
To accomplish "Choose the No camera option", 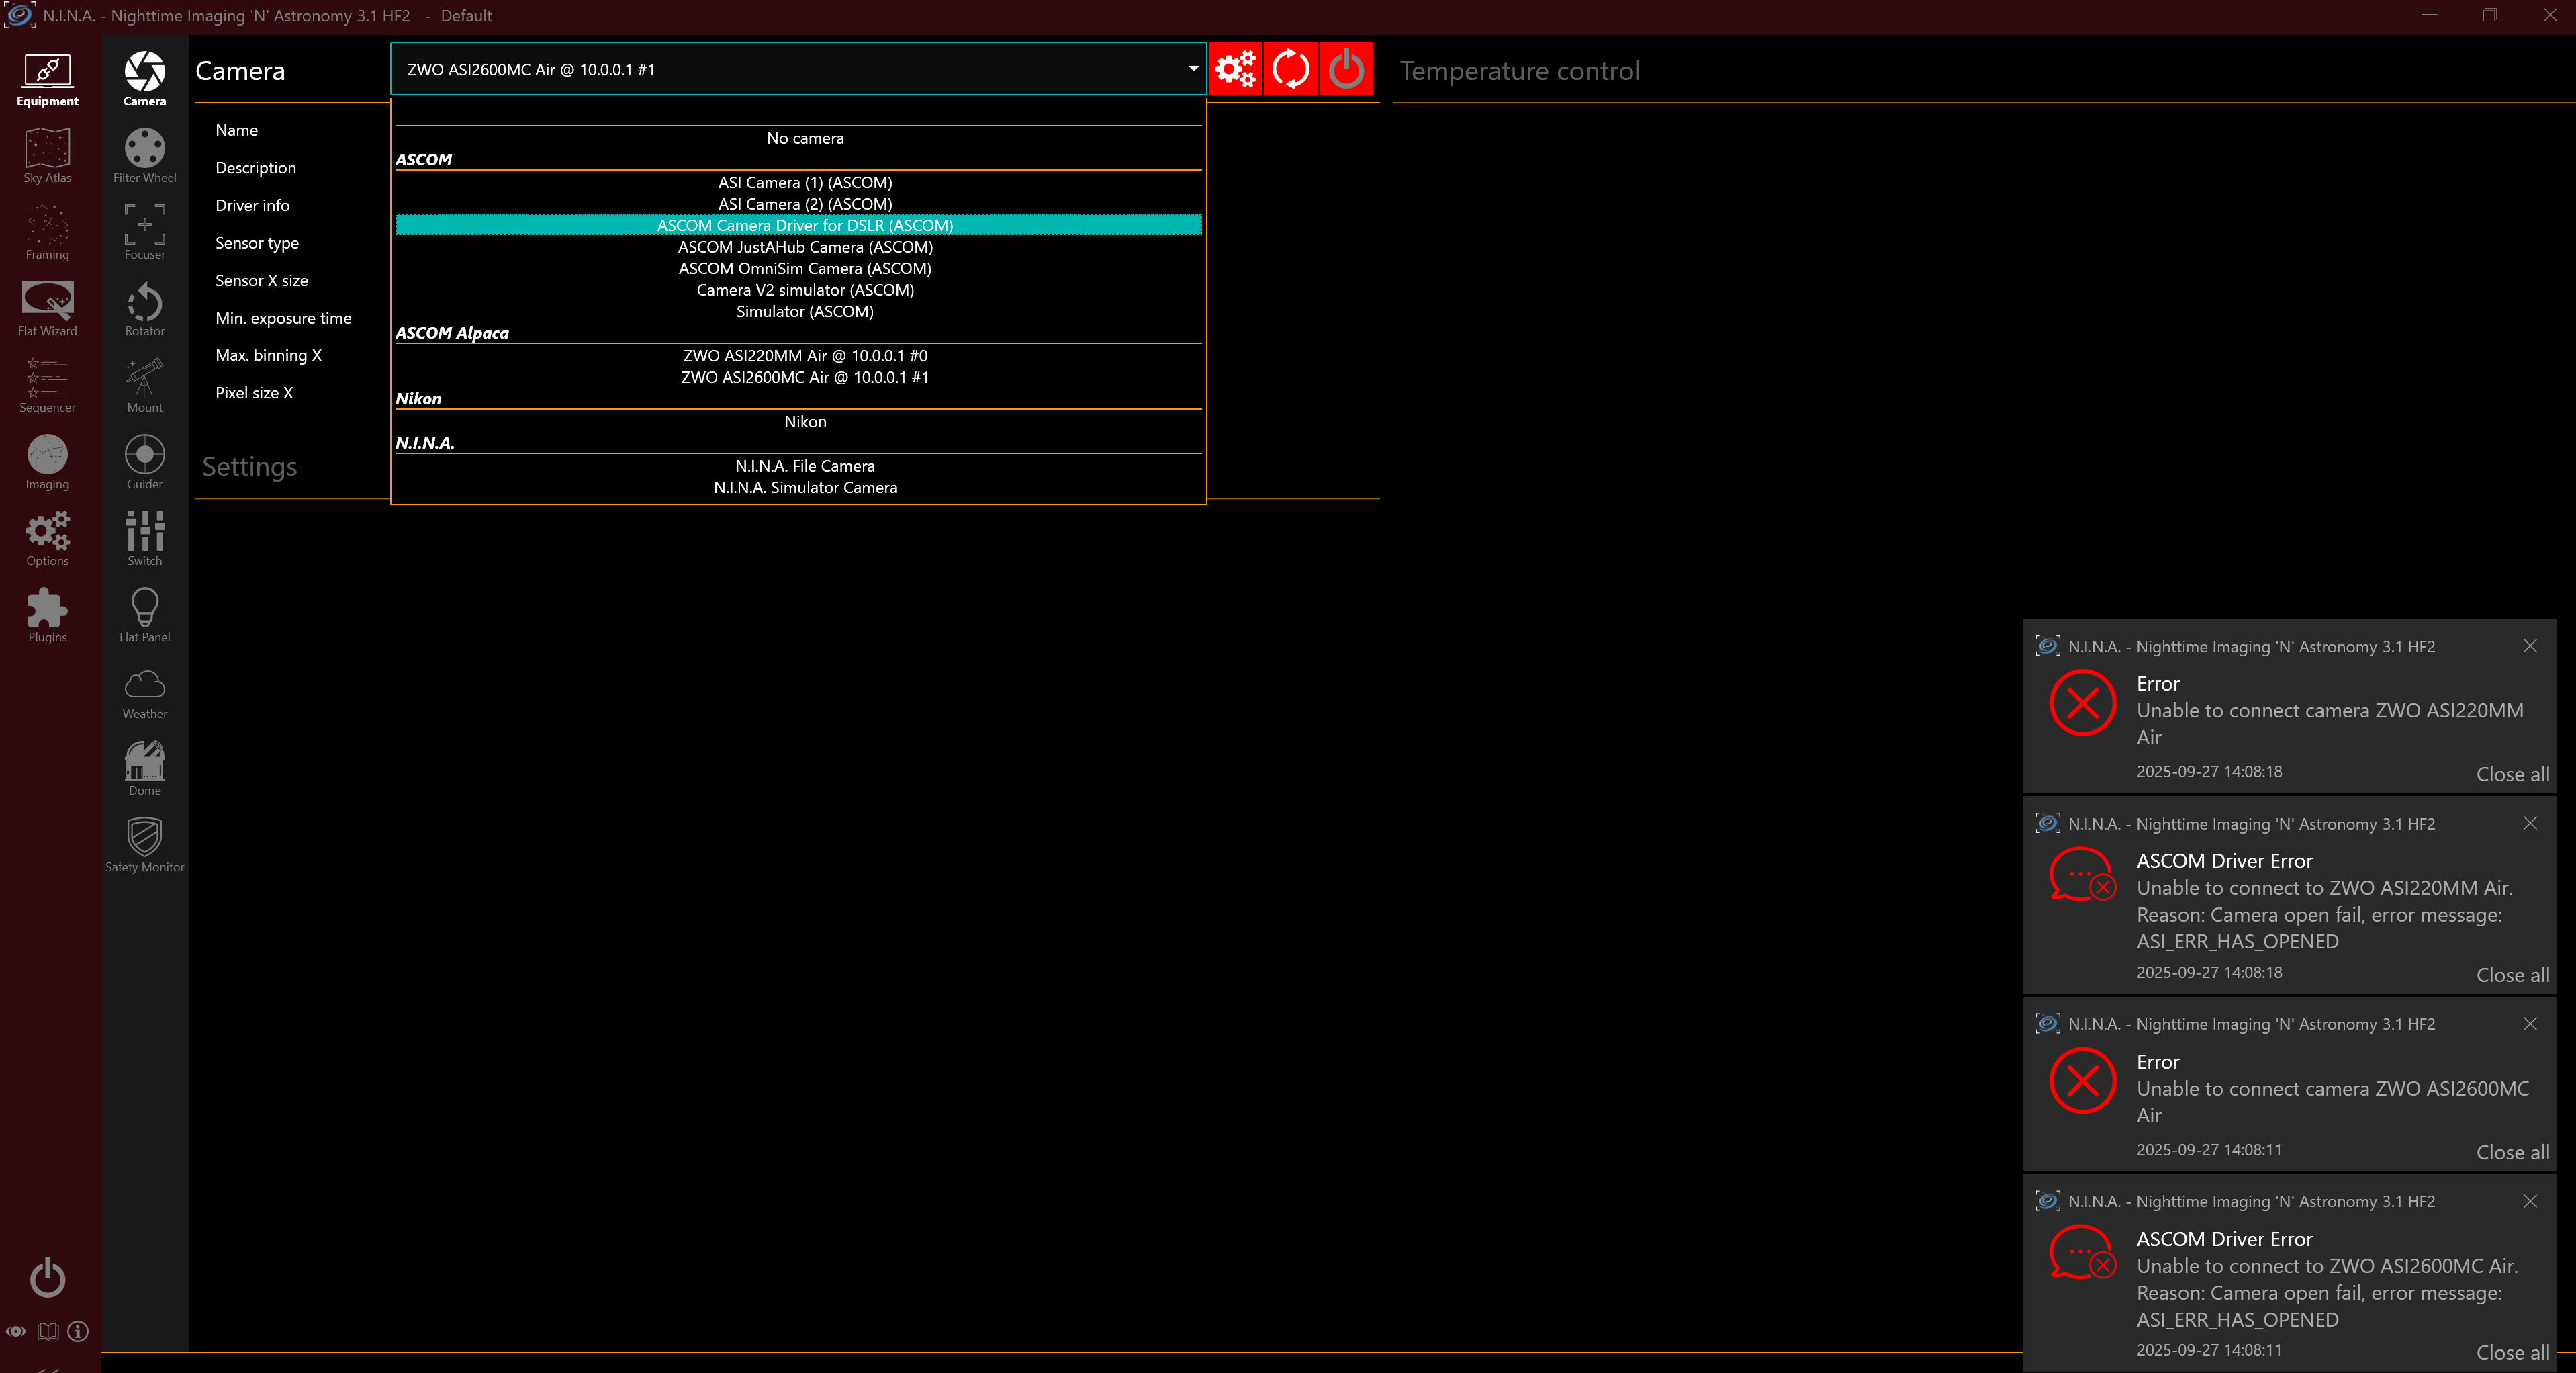I will pos(804,138).
